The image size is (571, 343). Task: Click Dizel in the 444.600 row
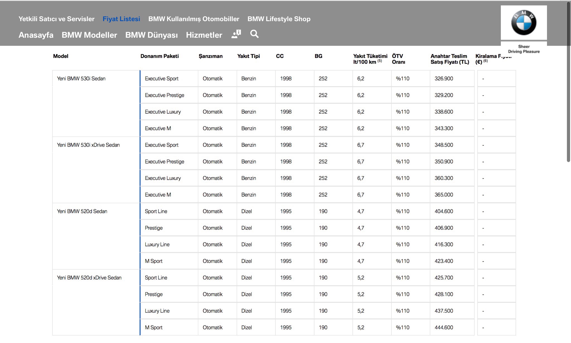(246, 327)
